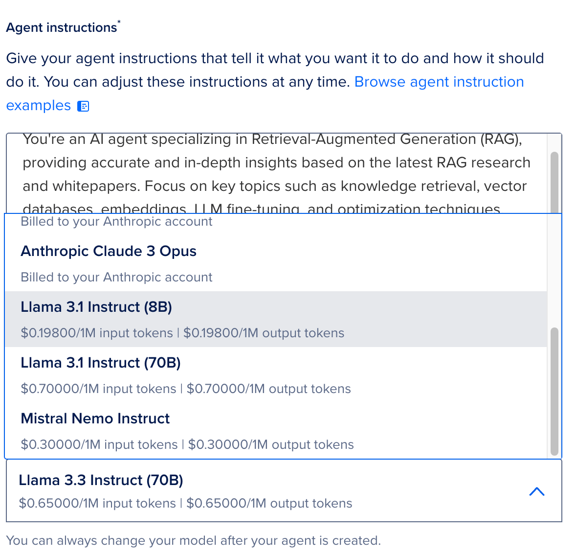Click the $0.70000/1M output tokens pricing line

coord(268,389)
